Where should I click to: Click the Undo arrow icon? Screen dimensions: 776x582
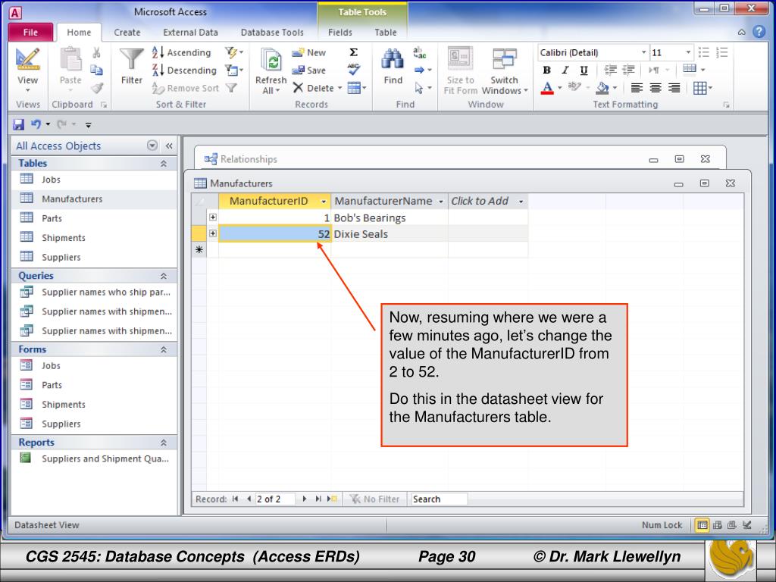[x=36, y=124]
